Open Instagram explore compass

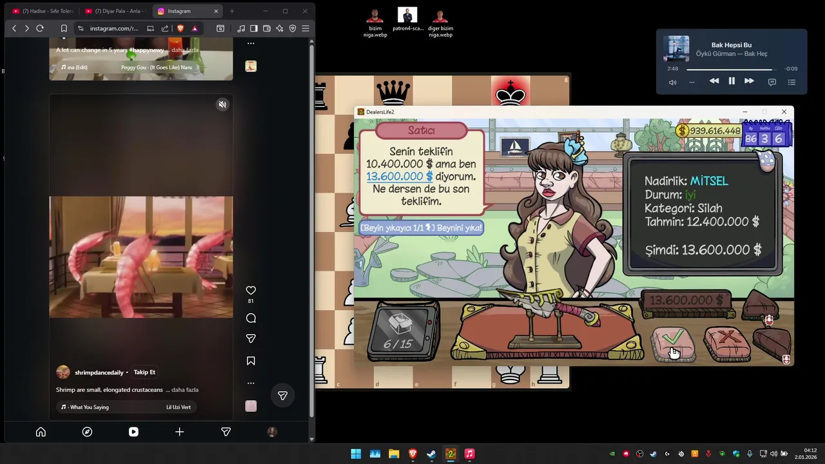point(87,432)
